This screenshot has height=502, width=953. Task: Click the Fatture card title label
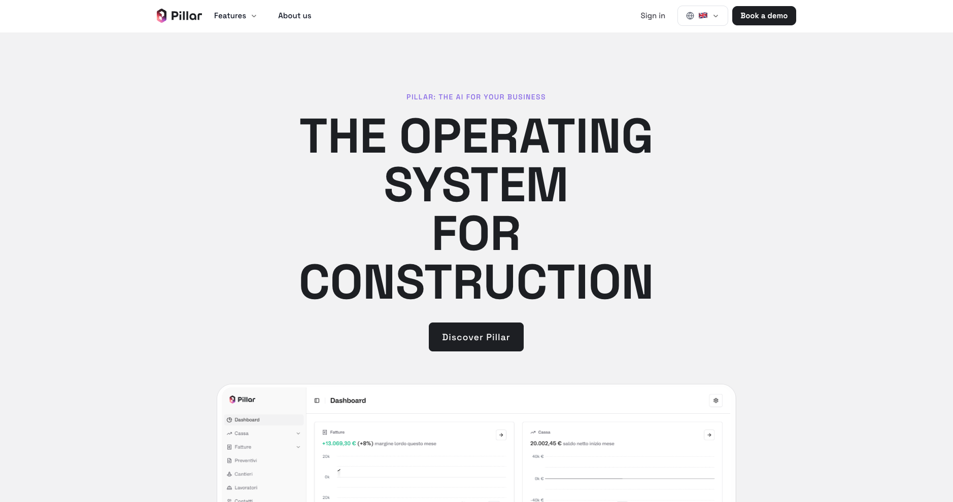coord(337,433)
